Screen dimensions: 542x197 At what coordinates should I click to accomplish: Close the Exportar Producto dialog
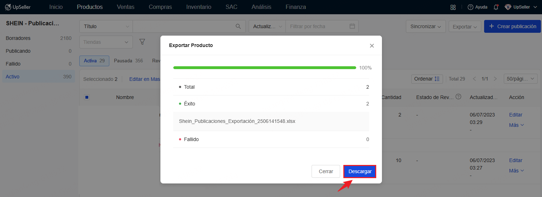(372, 46)
